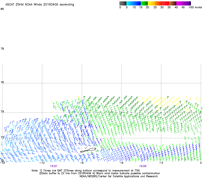Viewport: 203px width, 178px height.
Task: Click the cyan 5-10 knots color band
Action: pos(130,3)
